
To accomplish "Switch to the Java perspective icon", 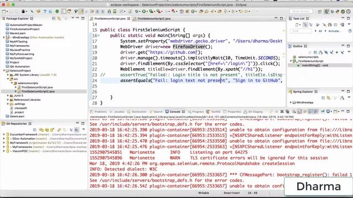I will coord(326,12).
